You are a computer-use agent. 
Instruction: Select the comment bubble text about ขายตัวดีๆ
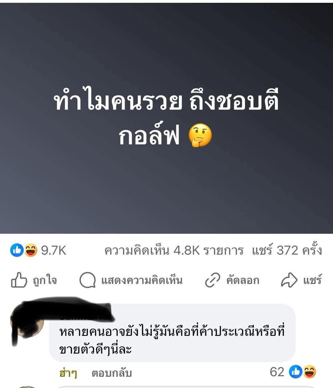[172, 340]
